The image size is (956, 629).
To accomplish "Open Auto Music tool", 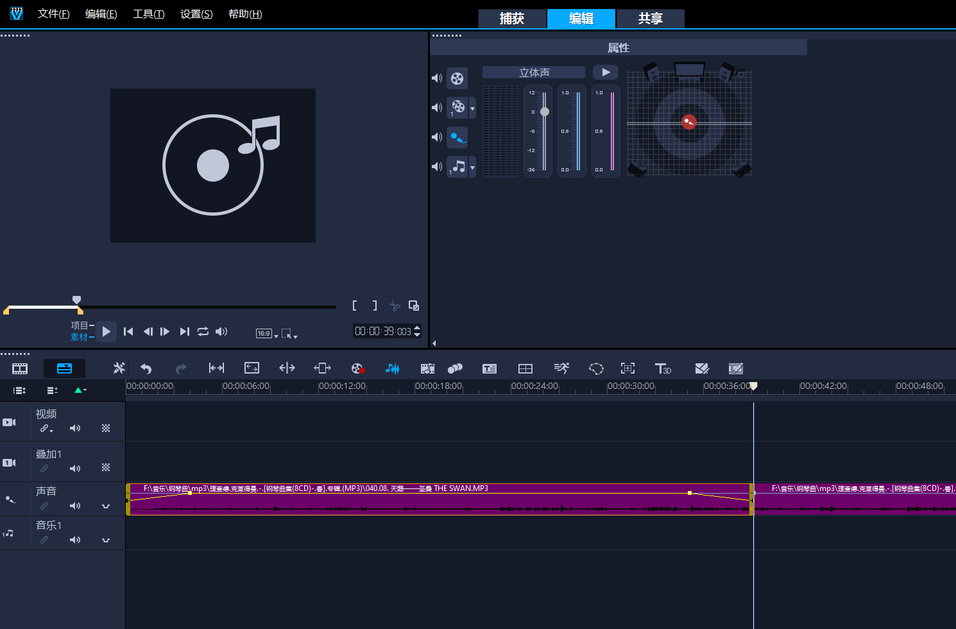I will pyautogui.click(x=427, y=368).
